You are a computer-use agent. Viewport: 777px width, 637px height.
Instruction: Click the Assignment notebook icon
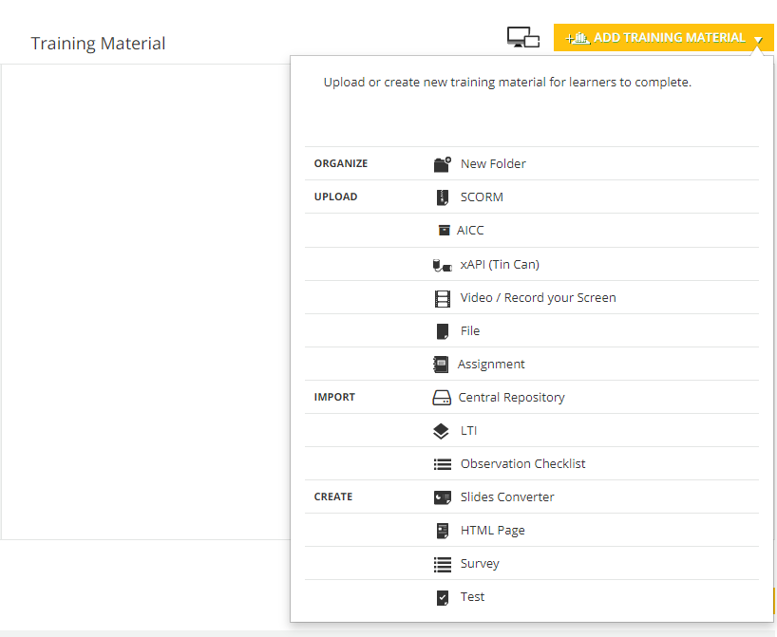(441, 365)
